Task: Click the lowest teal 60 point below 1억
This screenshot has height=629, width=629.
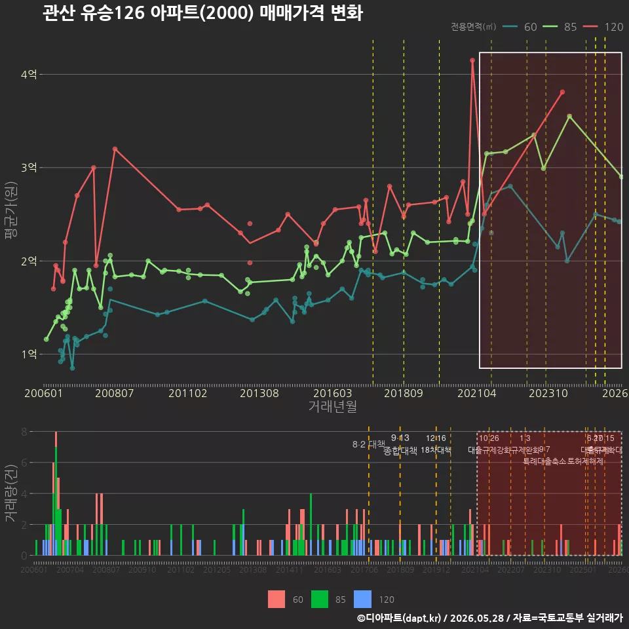Action: (72, 368)
